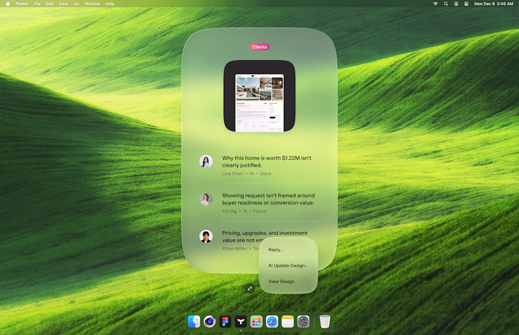This screenshot has height=335, width=519.
Task: Open the View menu
Action: [x=63, y=4]
